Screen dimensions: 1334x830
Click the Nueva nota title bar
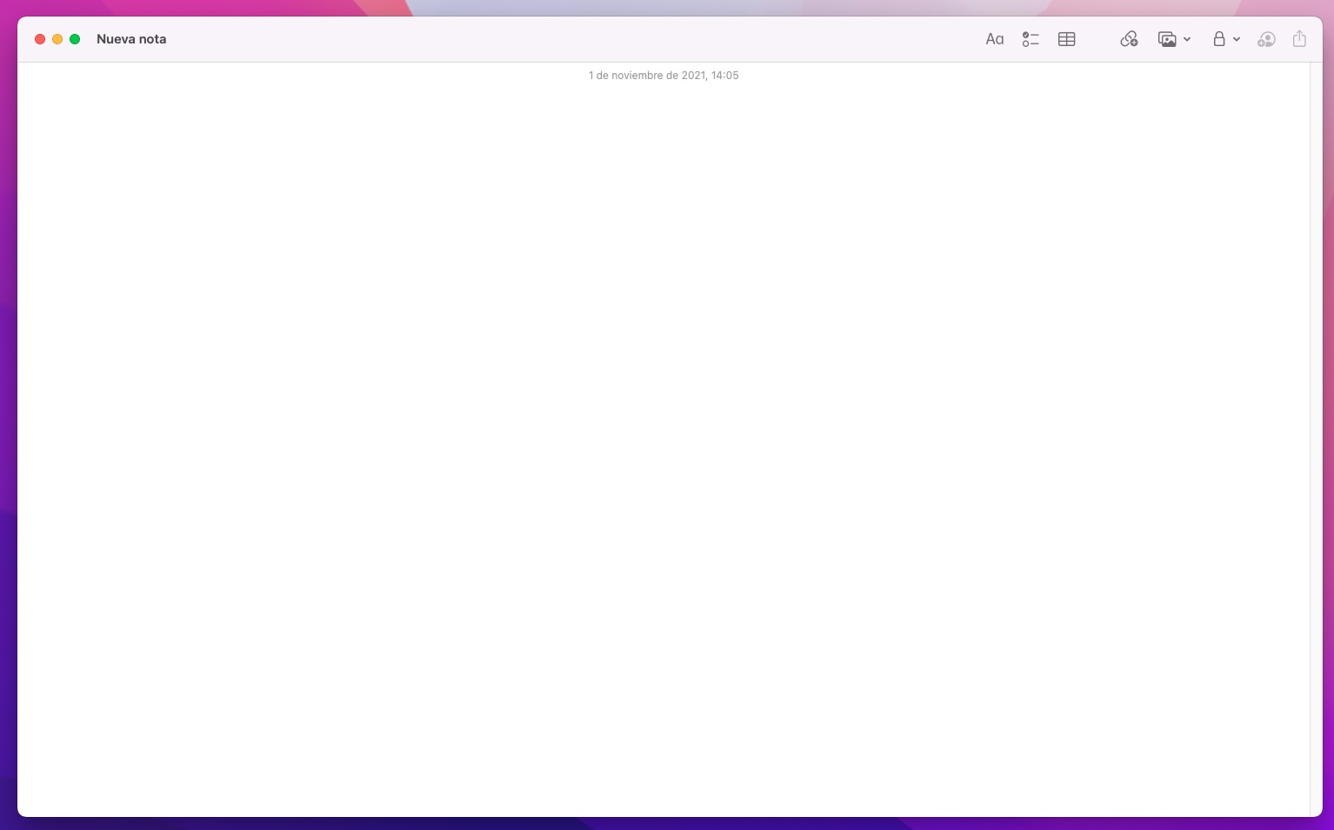[x=131, y=39]
